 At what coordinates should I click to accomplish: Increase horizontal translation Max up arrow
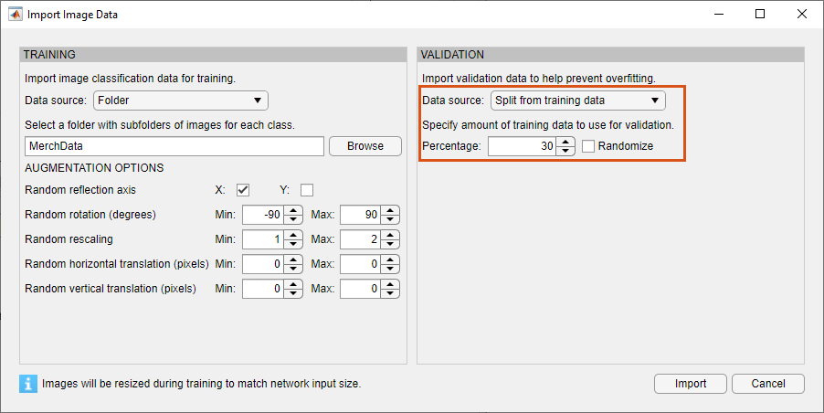[x=391, y=259]
